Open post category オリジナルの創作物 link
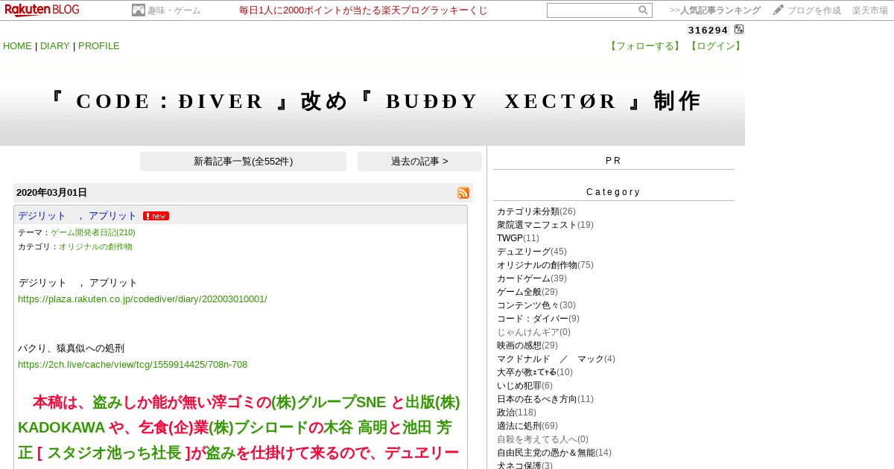This screenshot has width=894, height=469. pyautogui.click(x=95, y=246)
